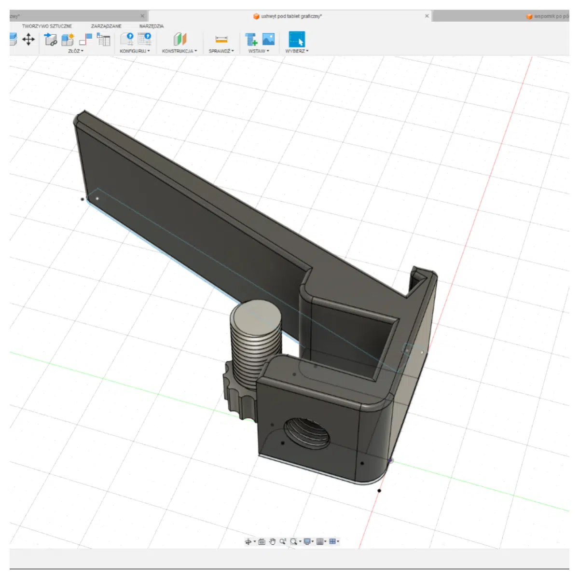Open the Zoom Window dropdown arrow
579x579 pixels.
click(x=300, y=541)
